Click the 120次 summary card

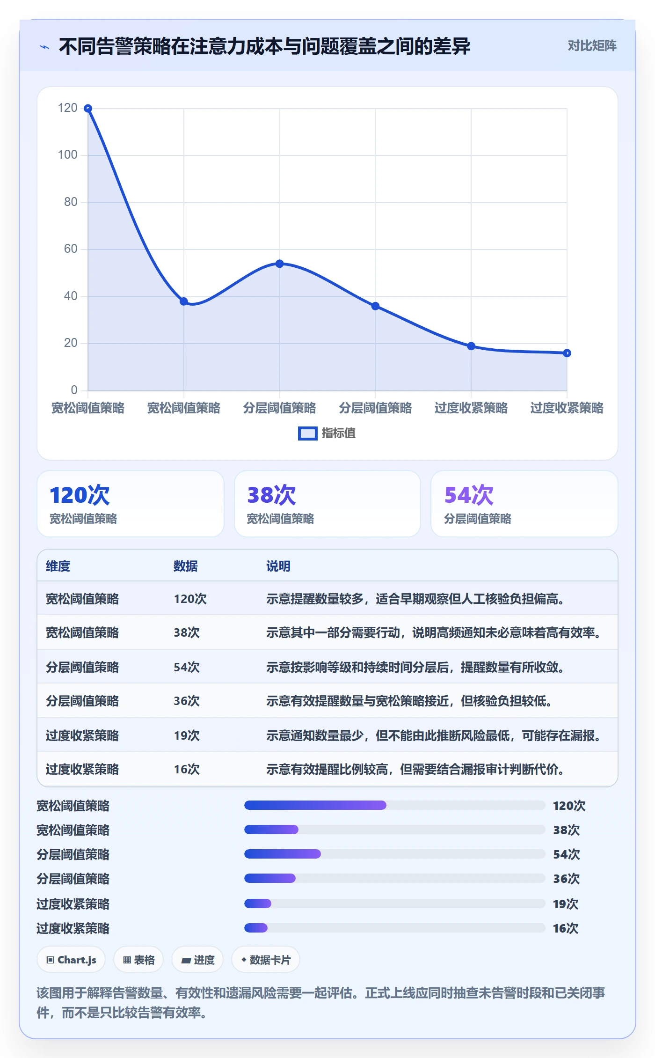(131, 504)
